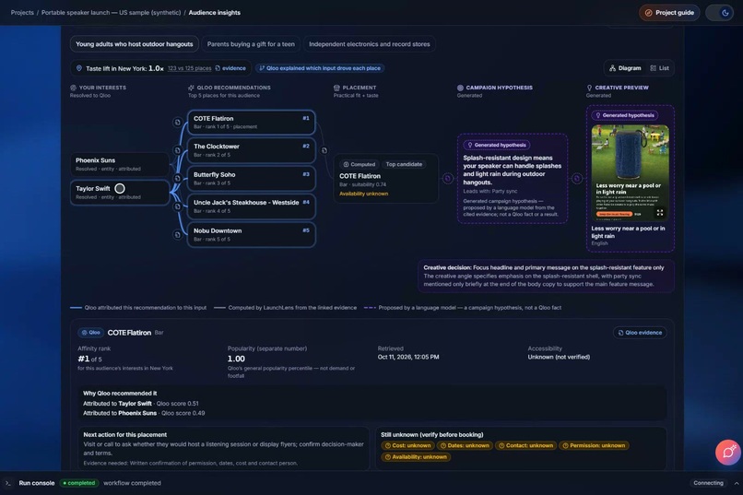Open evidence icon left of Butterfly Soho card
The image size is (743, 495).
[177, 178]
